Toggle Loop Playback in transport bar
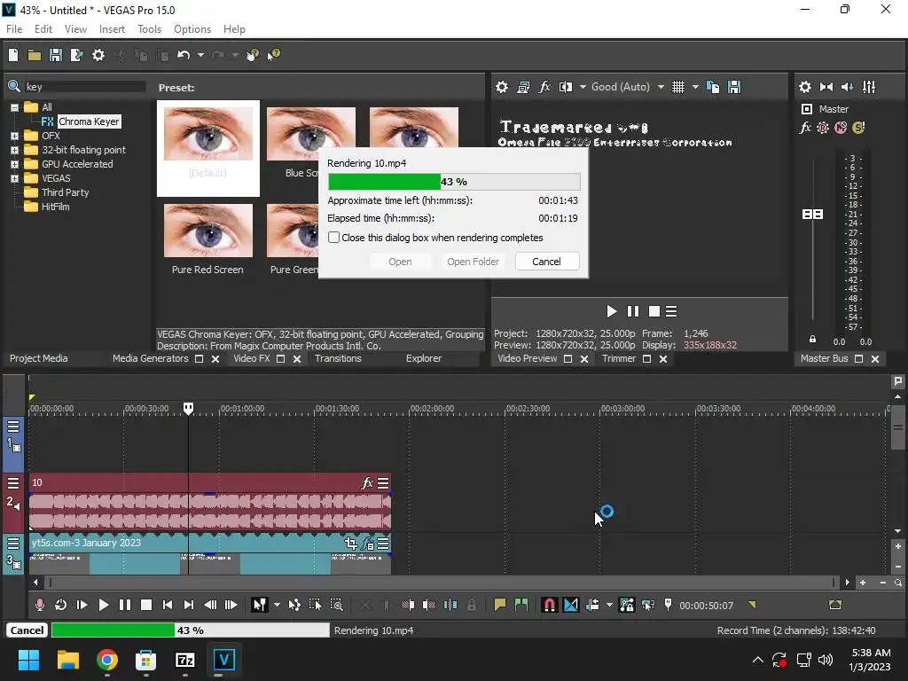 tap(60, 605)
